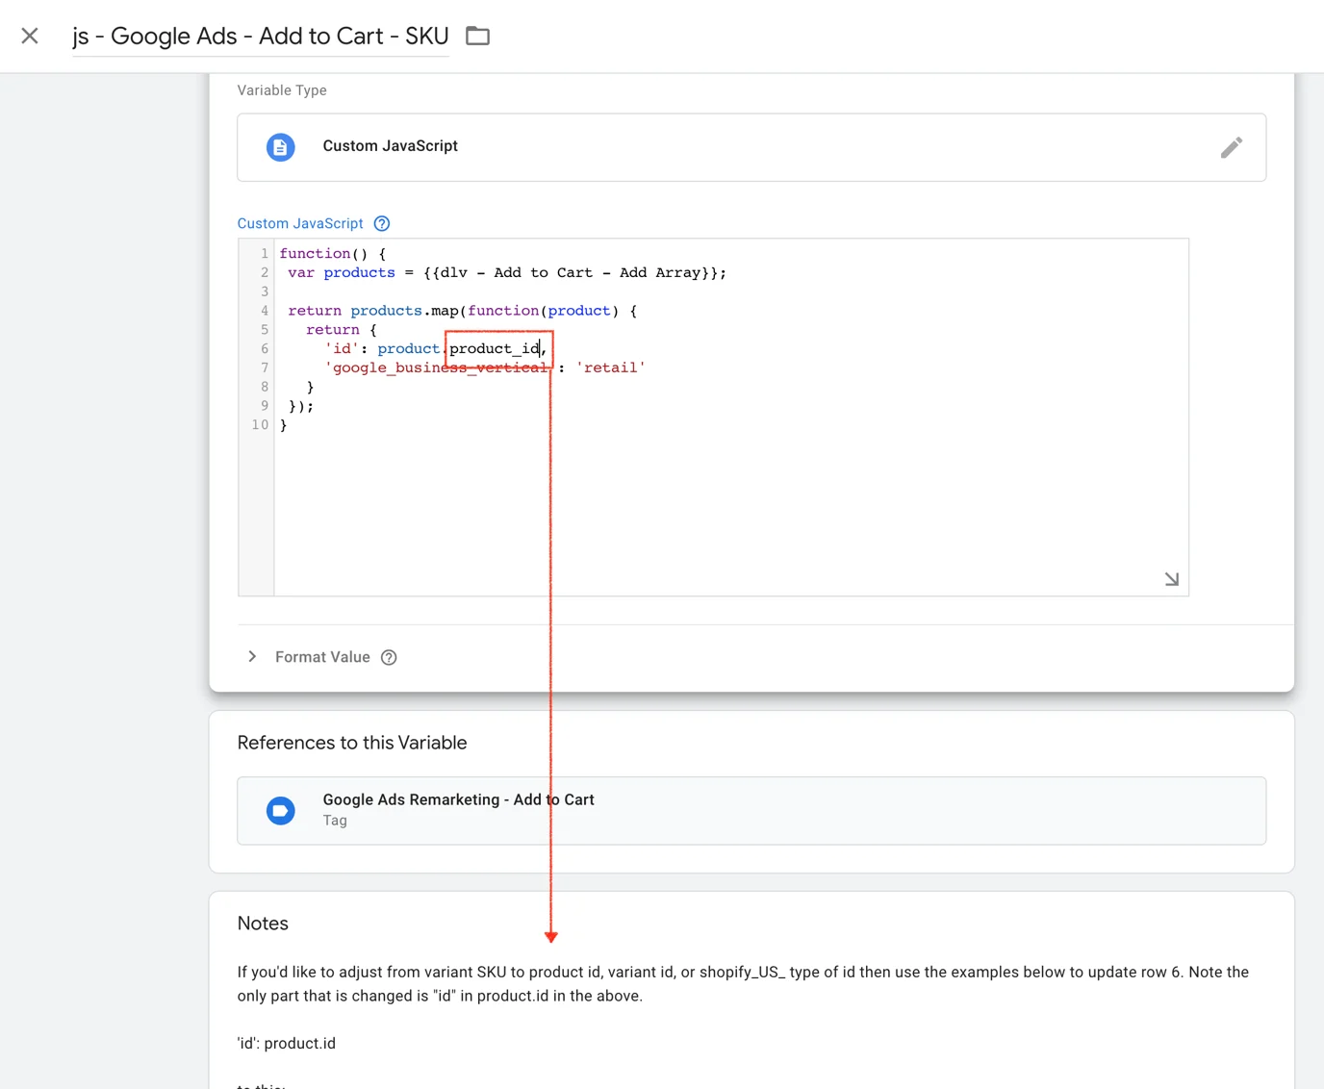This screenshot has width=1324, height=1089.
Task: Click the blue tag icon in references
Action: tap(281, 811)
